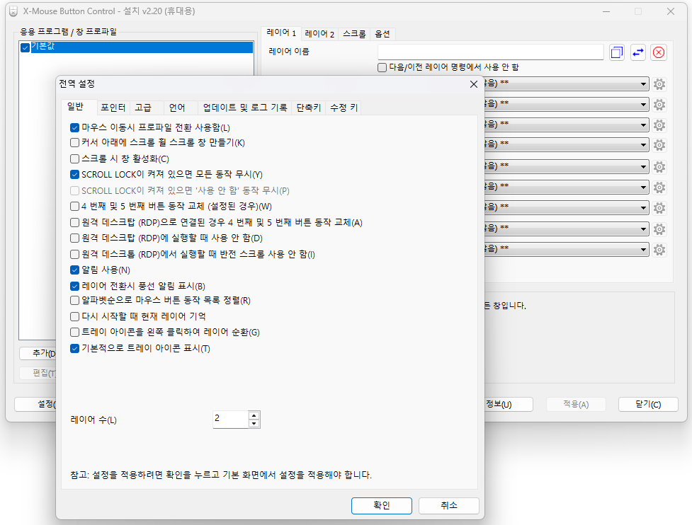Select 레이어 1 tab in main window

pyautogui.click(x=282, y=33)
